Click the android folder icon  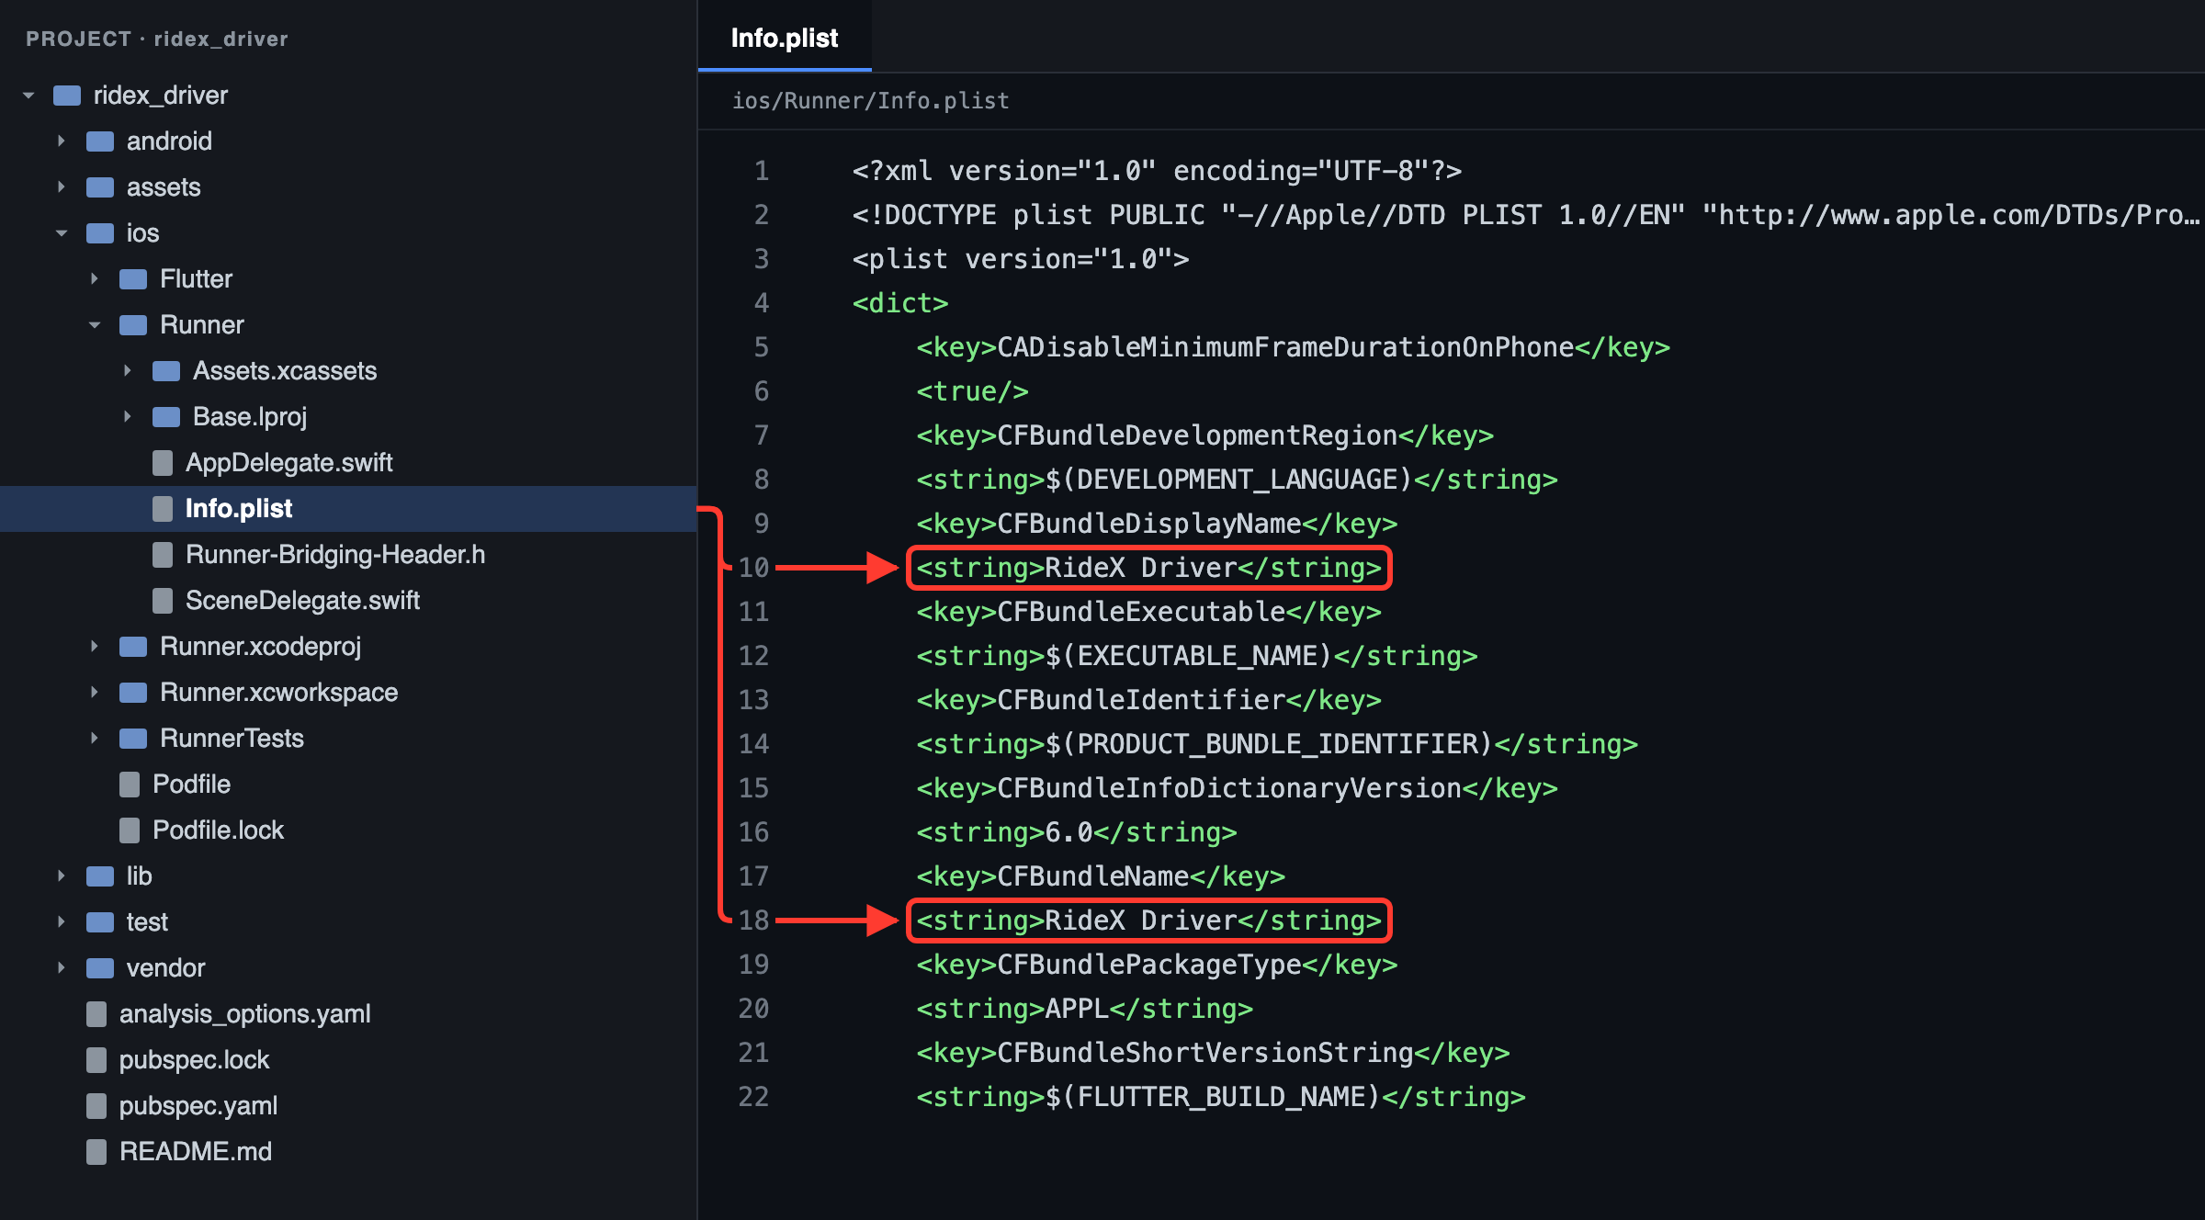click(x=100, y=141)
